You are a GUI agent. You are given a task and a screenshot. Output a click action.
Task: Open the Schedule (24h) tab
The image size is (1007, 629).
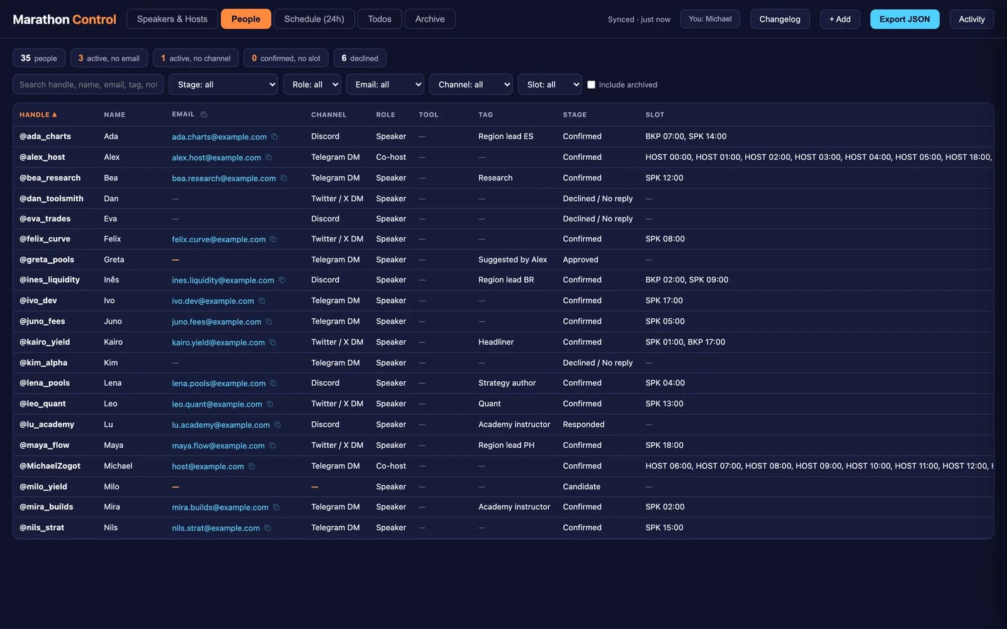(x=314, y=19)
